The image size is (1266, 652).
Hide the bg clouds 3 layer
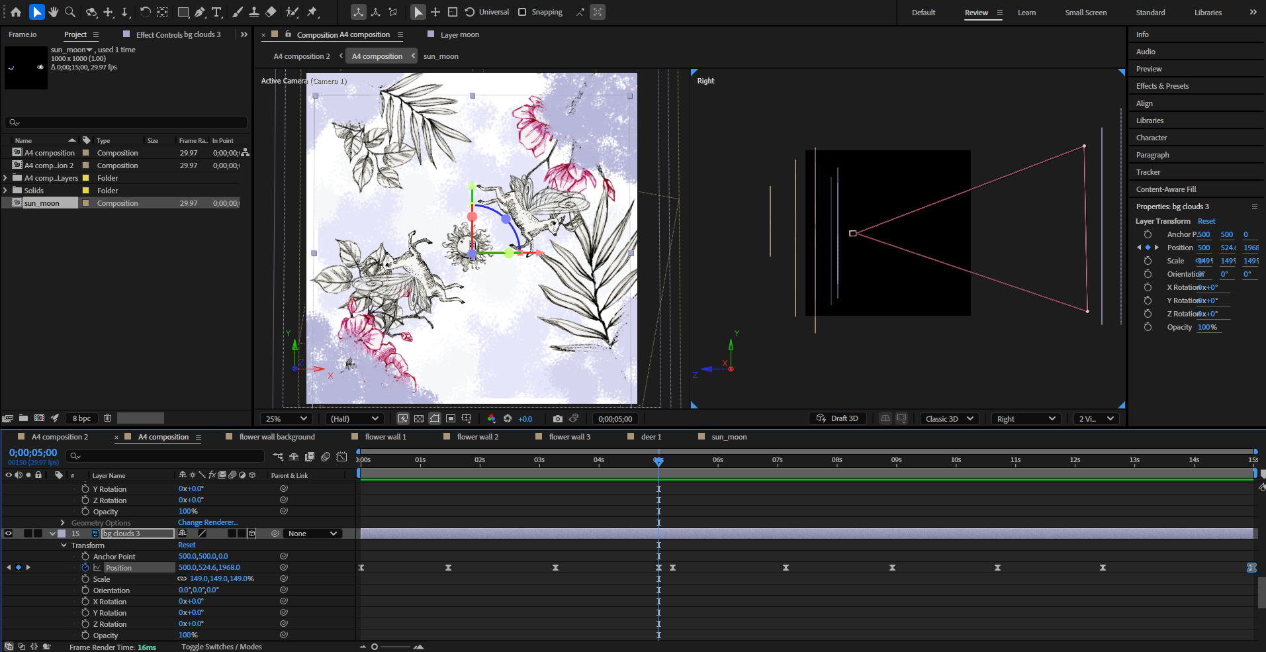tap(9, 534)
